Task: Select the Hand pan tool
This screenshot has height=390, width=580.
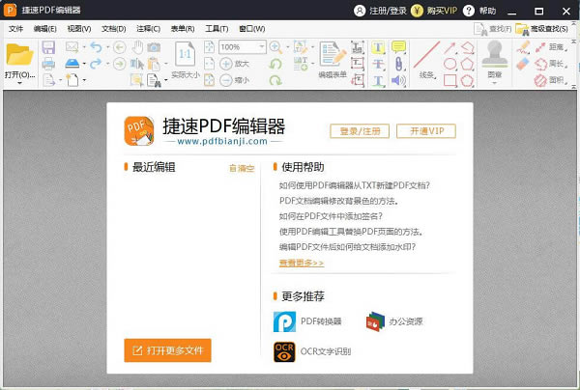Action: [137, 47]
